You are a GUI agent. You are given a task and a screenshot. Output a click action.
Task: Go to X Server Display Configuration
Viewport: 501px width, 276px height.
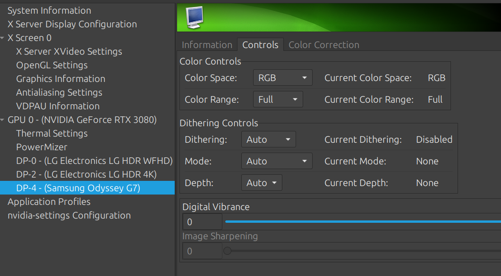point(72,24)
